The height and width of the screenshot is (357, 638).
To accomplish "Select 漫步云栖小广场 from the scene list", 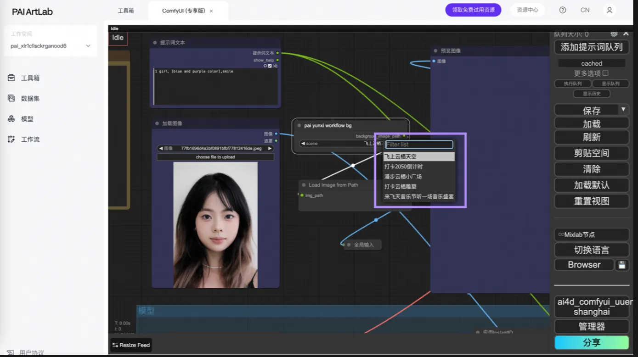I will coord(419,177).
